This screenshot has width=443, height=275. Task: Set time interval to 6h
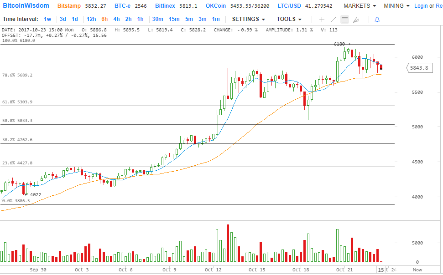click(x=104, y=19)
